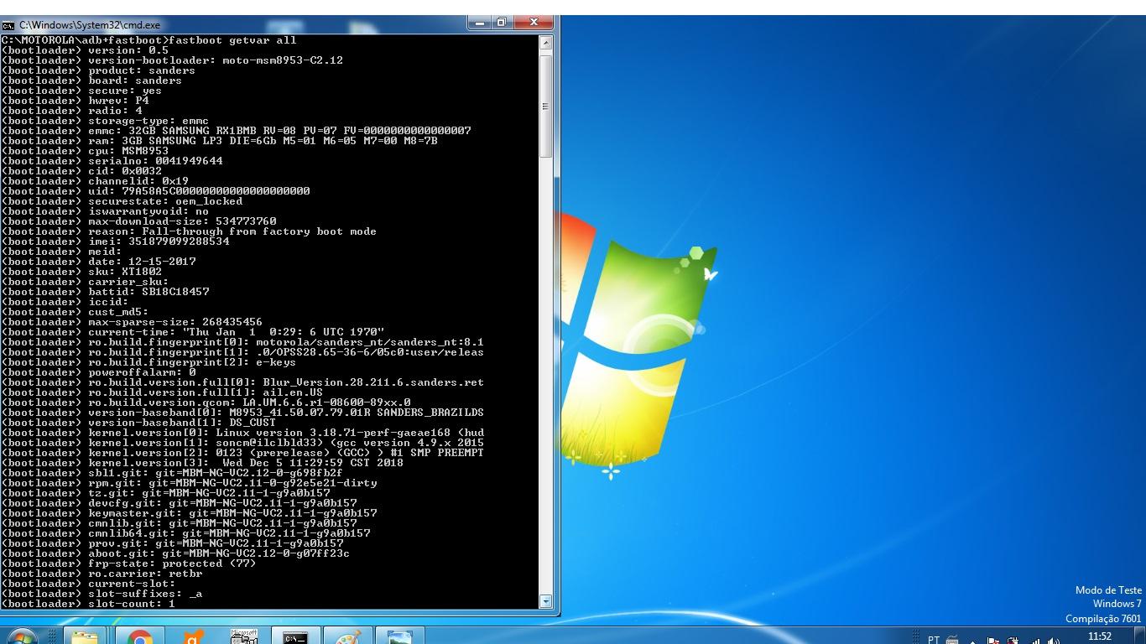The image size is (1146, 644).
Task: Click cmd scrollbar up arrow
Action: [x=546, y=41]
